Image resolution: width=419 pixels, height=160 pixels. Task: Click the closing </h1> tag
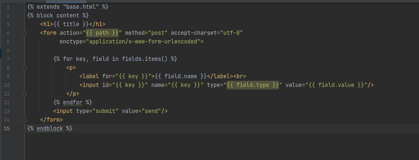(97, 24)
